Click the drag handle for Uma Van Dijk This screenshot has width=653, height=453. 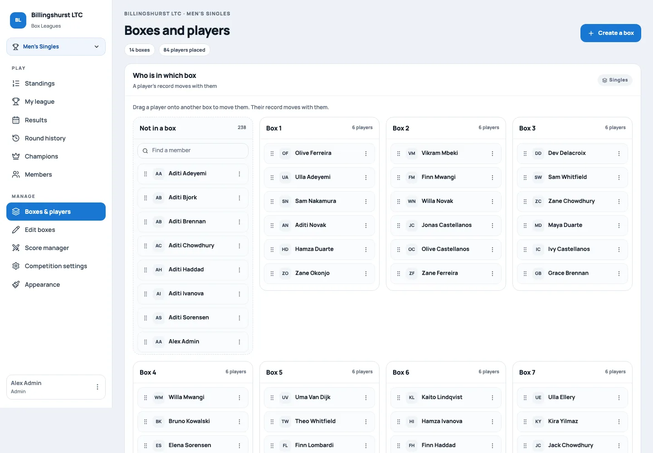[x=272, y=398]
